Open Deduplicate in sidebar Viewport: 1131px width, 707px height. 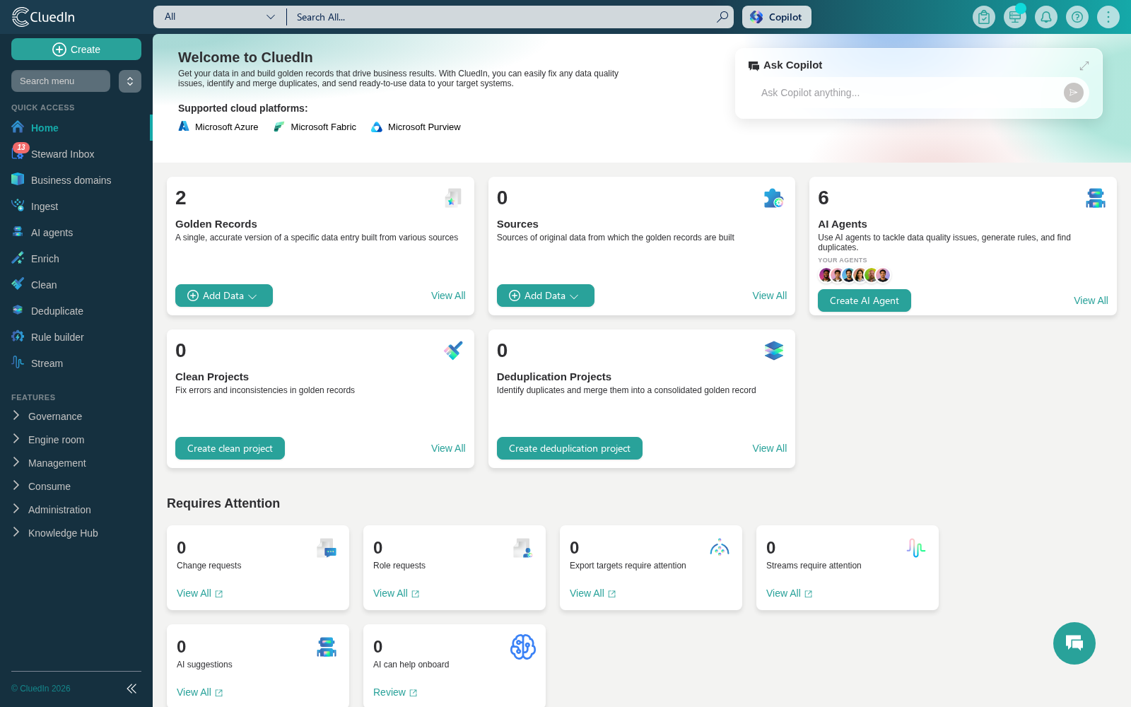point(57,311)
